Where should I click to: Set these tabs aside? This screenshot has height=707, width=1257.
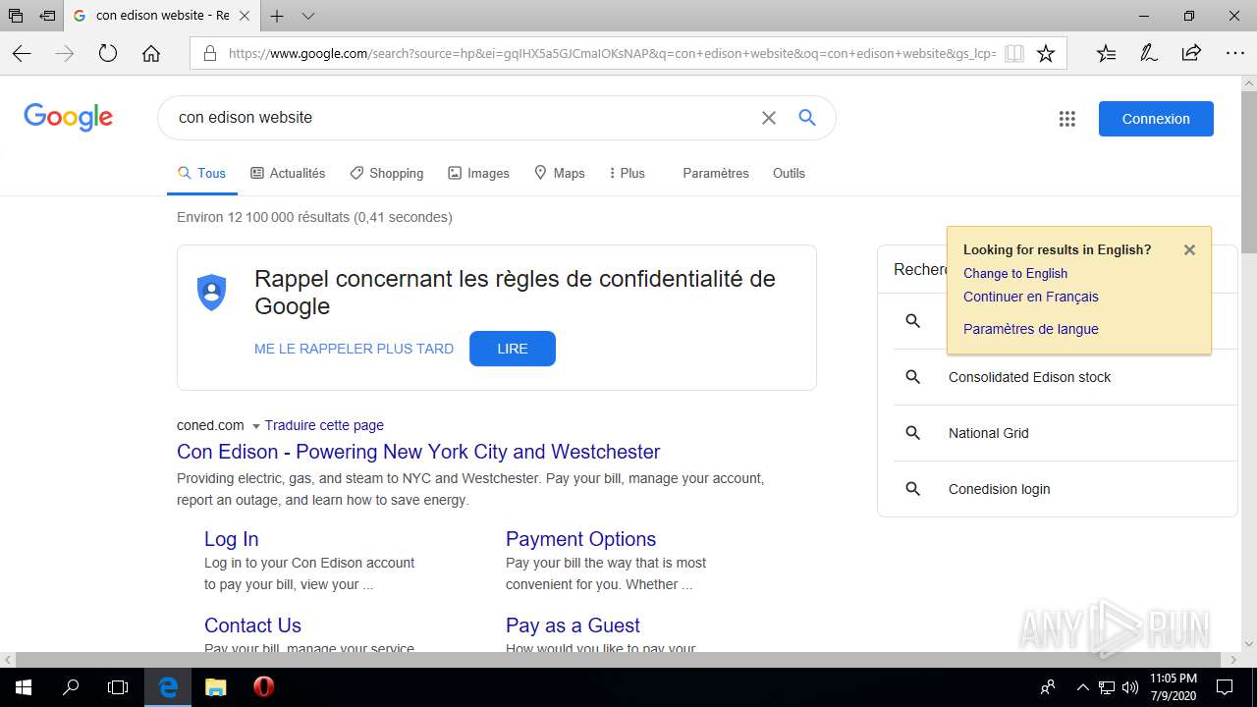(x=47, y=16)
